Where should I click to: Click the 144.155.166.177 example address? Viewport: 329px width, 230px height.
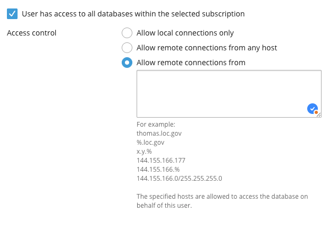point(161,160)
